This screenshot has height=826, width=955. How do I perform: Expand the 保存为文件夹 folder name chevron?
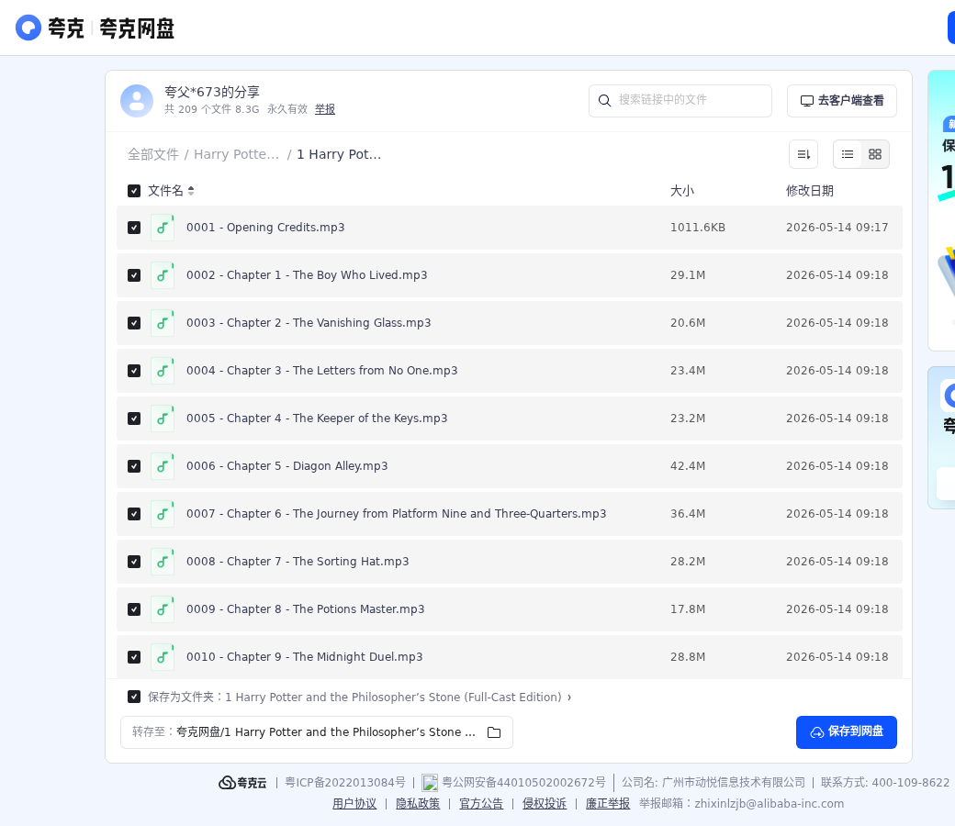569,698
